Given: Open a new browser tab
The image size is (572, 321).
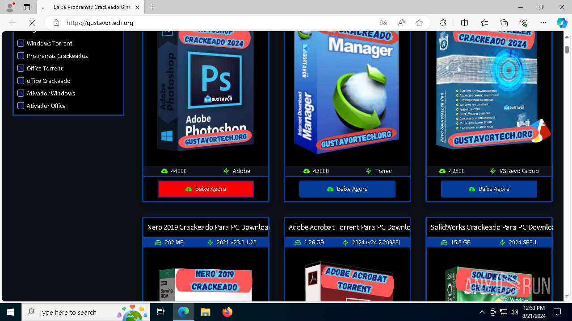Looking at the screenshot, I should point(152,7).
